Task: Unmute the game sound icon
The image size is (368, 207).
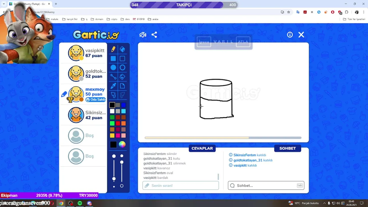Action: [143, 35]
